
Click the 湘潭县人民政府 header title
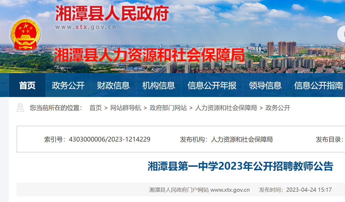(112, 13)
